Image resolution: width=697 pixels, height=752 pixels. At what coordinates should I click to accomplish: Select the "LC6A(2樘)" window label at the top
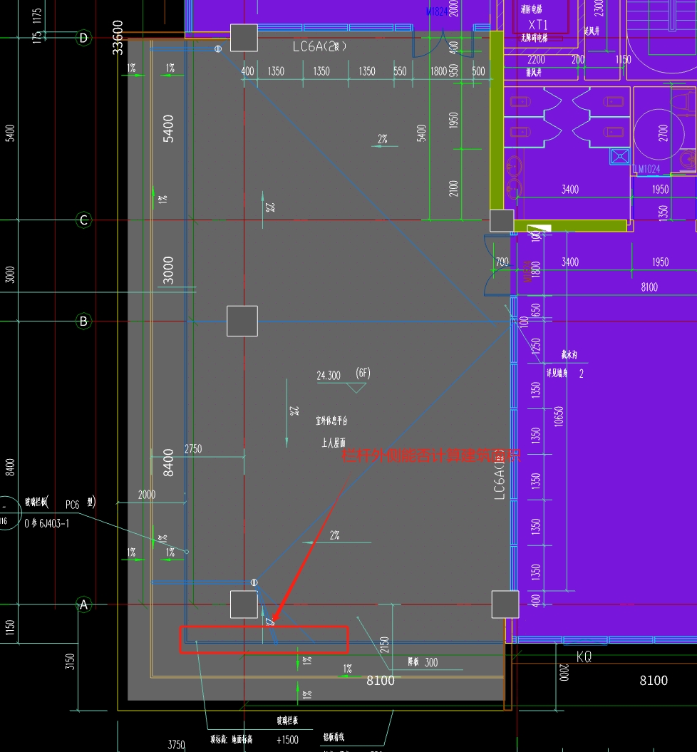tap(319, 46)
